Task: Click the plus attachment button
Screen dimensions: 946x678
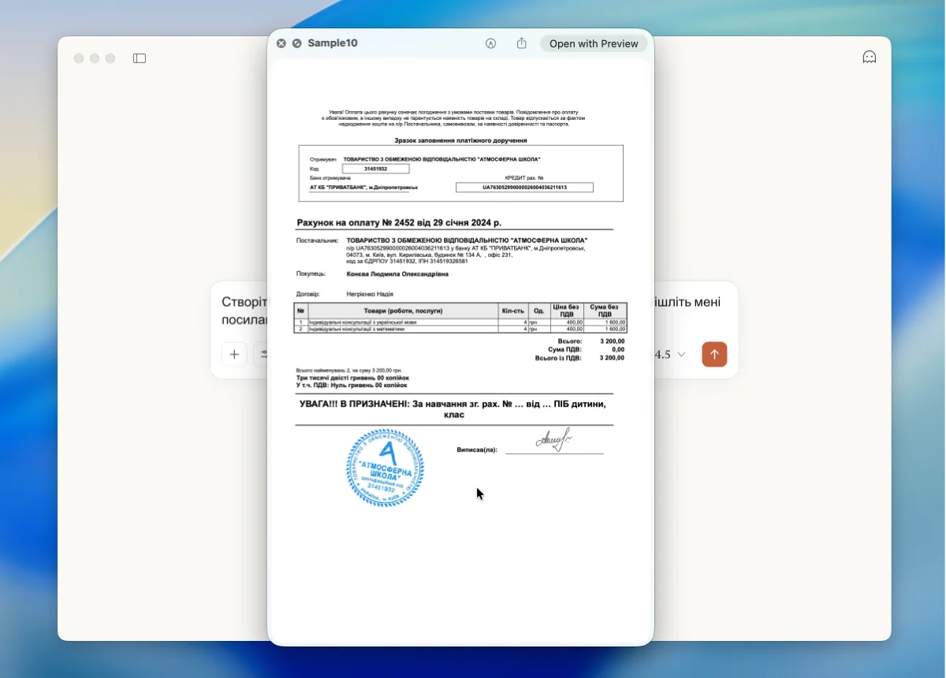Action: (x=234, y=355)
